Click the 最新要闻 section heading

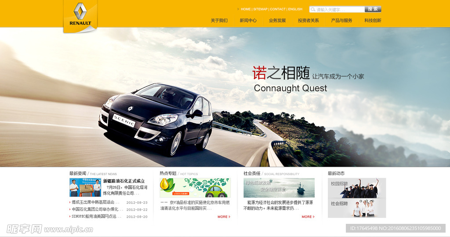78,173
